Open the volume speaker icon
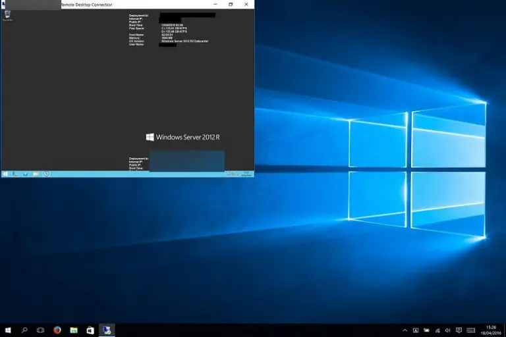 447,330
